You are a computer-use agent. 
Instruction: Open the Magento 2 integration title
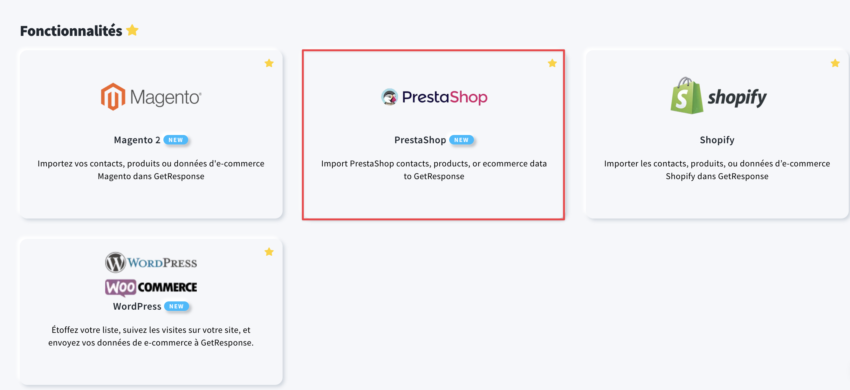137,140
